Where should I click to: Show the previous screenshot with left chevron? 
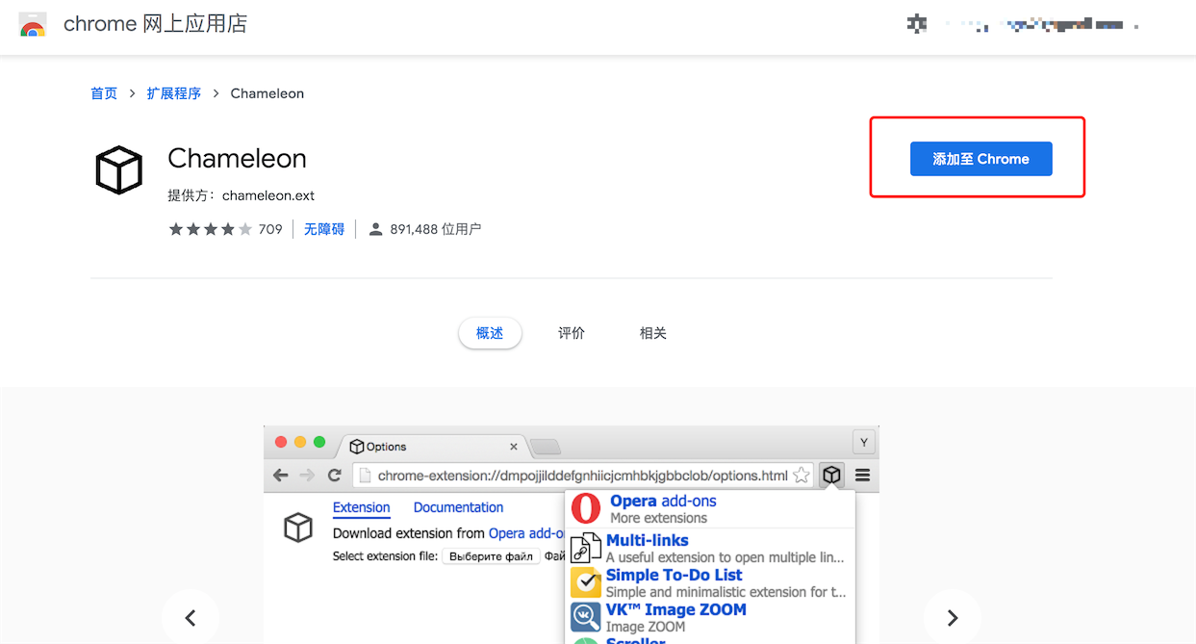[x=191, y=618]
